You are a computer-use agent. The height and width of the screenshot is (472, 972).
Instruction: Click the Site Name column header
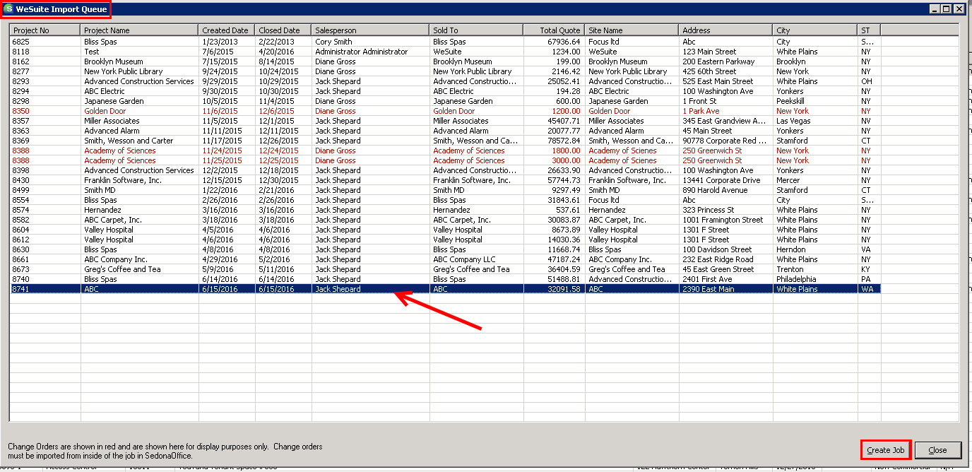[x=632, y=30]
